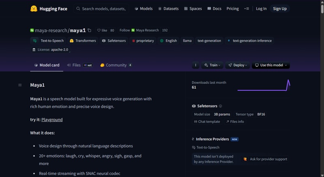Screen dimensions: 324x177
Task: Like the maya1 model
Action: [x=102, y=30]
